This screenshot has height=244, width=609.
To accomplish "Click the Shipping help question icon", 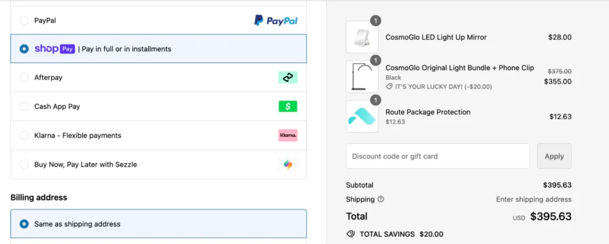I will pyautogui.click(x=381, y=199).
